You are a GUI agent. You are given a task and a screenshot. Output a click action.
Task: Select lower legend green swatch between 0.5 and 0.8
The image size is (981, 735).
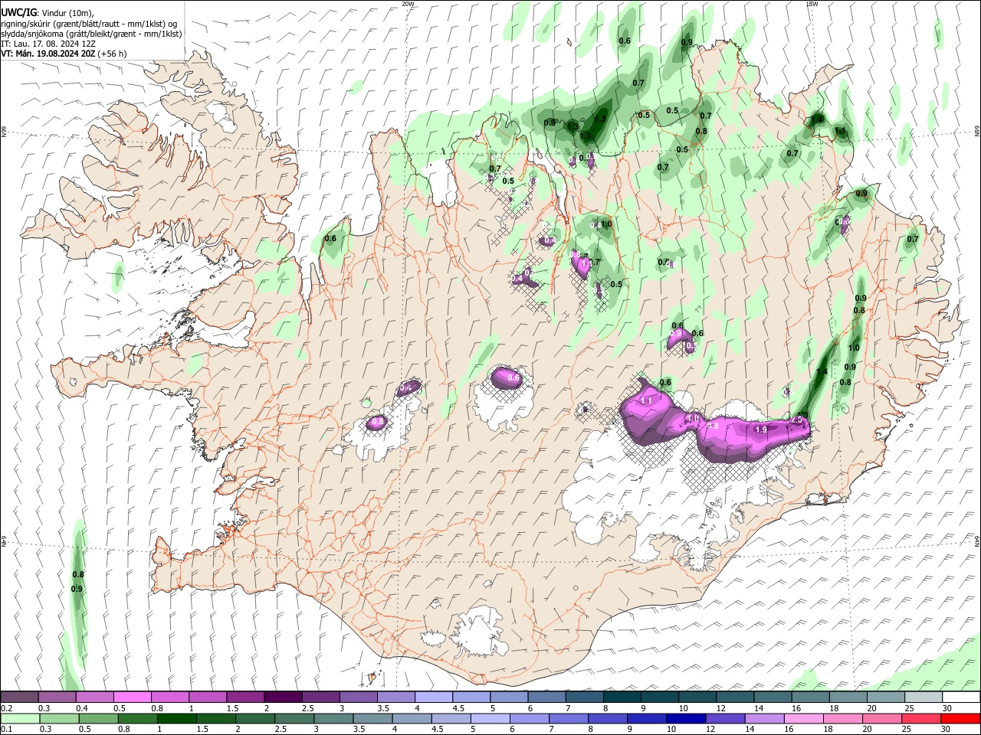point(99,718)
